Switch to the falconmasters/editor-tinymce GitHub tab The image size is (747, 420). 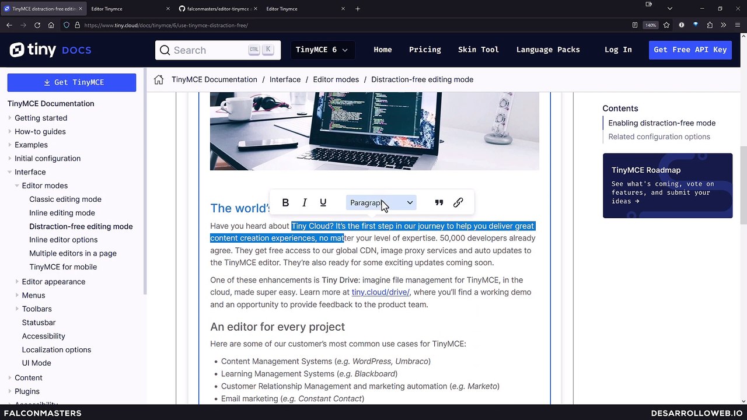[x=217, y=9]
